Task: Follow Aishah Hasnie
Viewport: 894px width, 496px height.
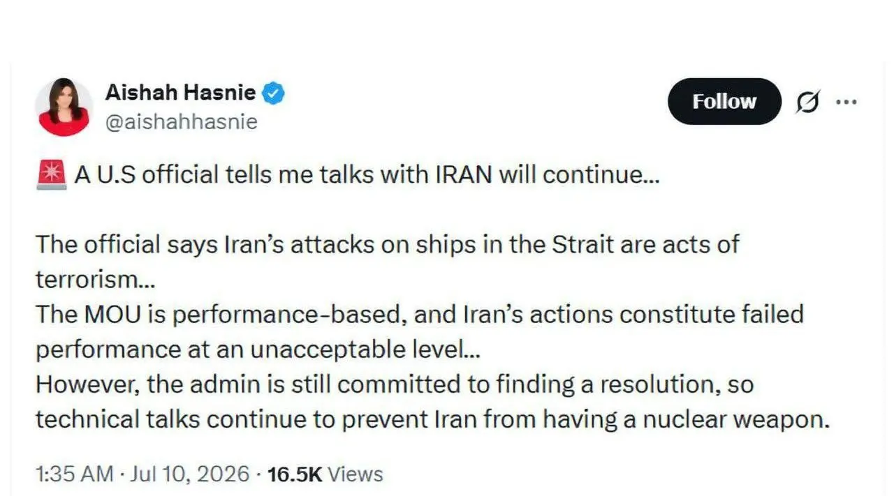Action: pos(724,102)
